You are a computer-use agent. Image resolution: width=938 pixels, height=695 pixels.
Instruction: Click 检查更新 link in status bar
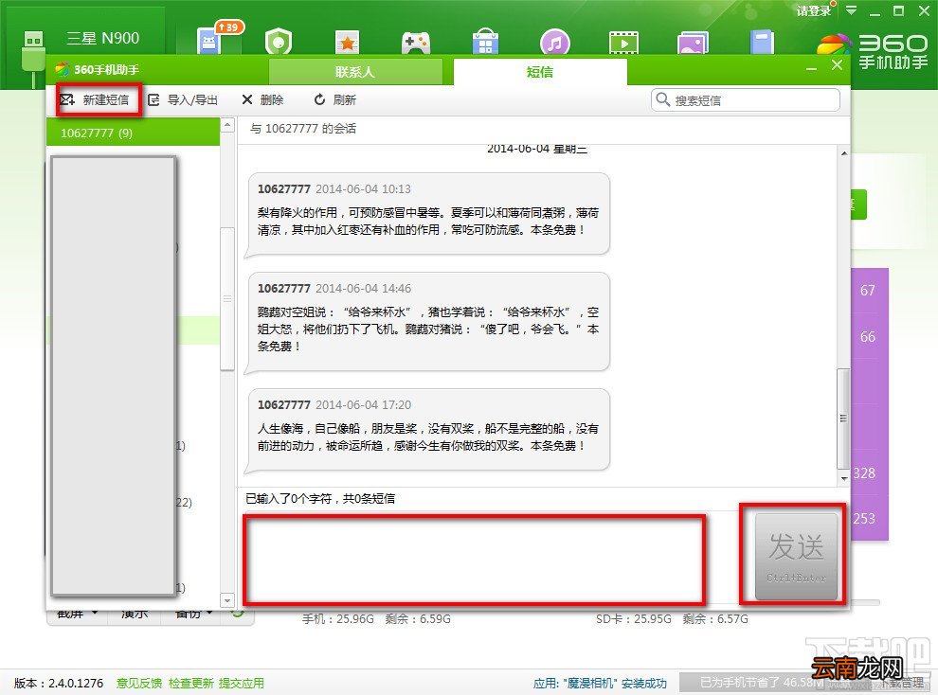[190, 683]
